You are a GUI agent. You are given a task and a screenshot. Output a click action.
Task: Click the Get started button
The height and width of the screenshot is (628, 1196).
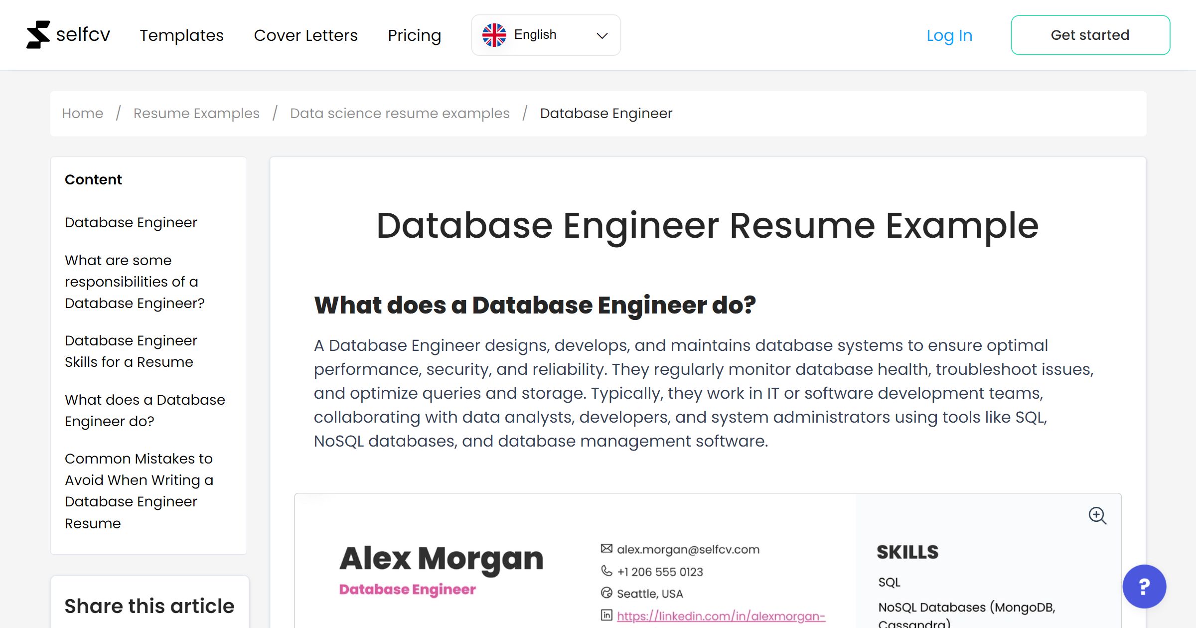[1090, 35]
